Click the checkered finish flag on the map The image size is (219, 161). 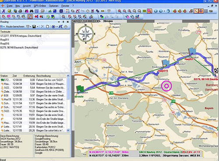pyautogui.click(x=216, y=72)
